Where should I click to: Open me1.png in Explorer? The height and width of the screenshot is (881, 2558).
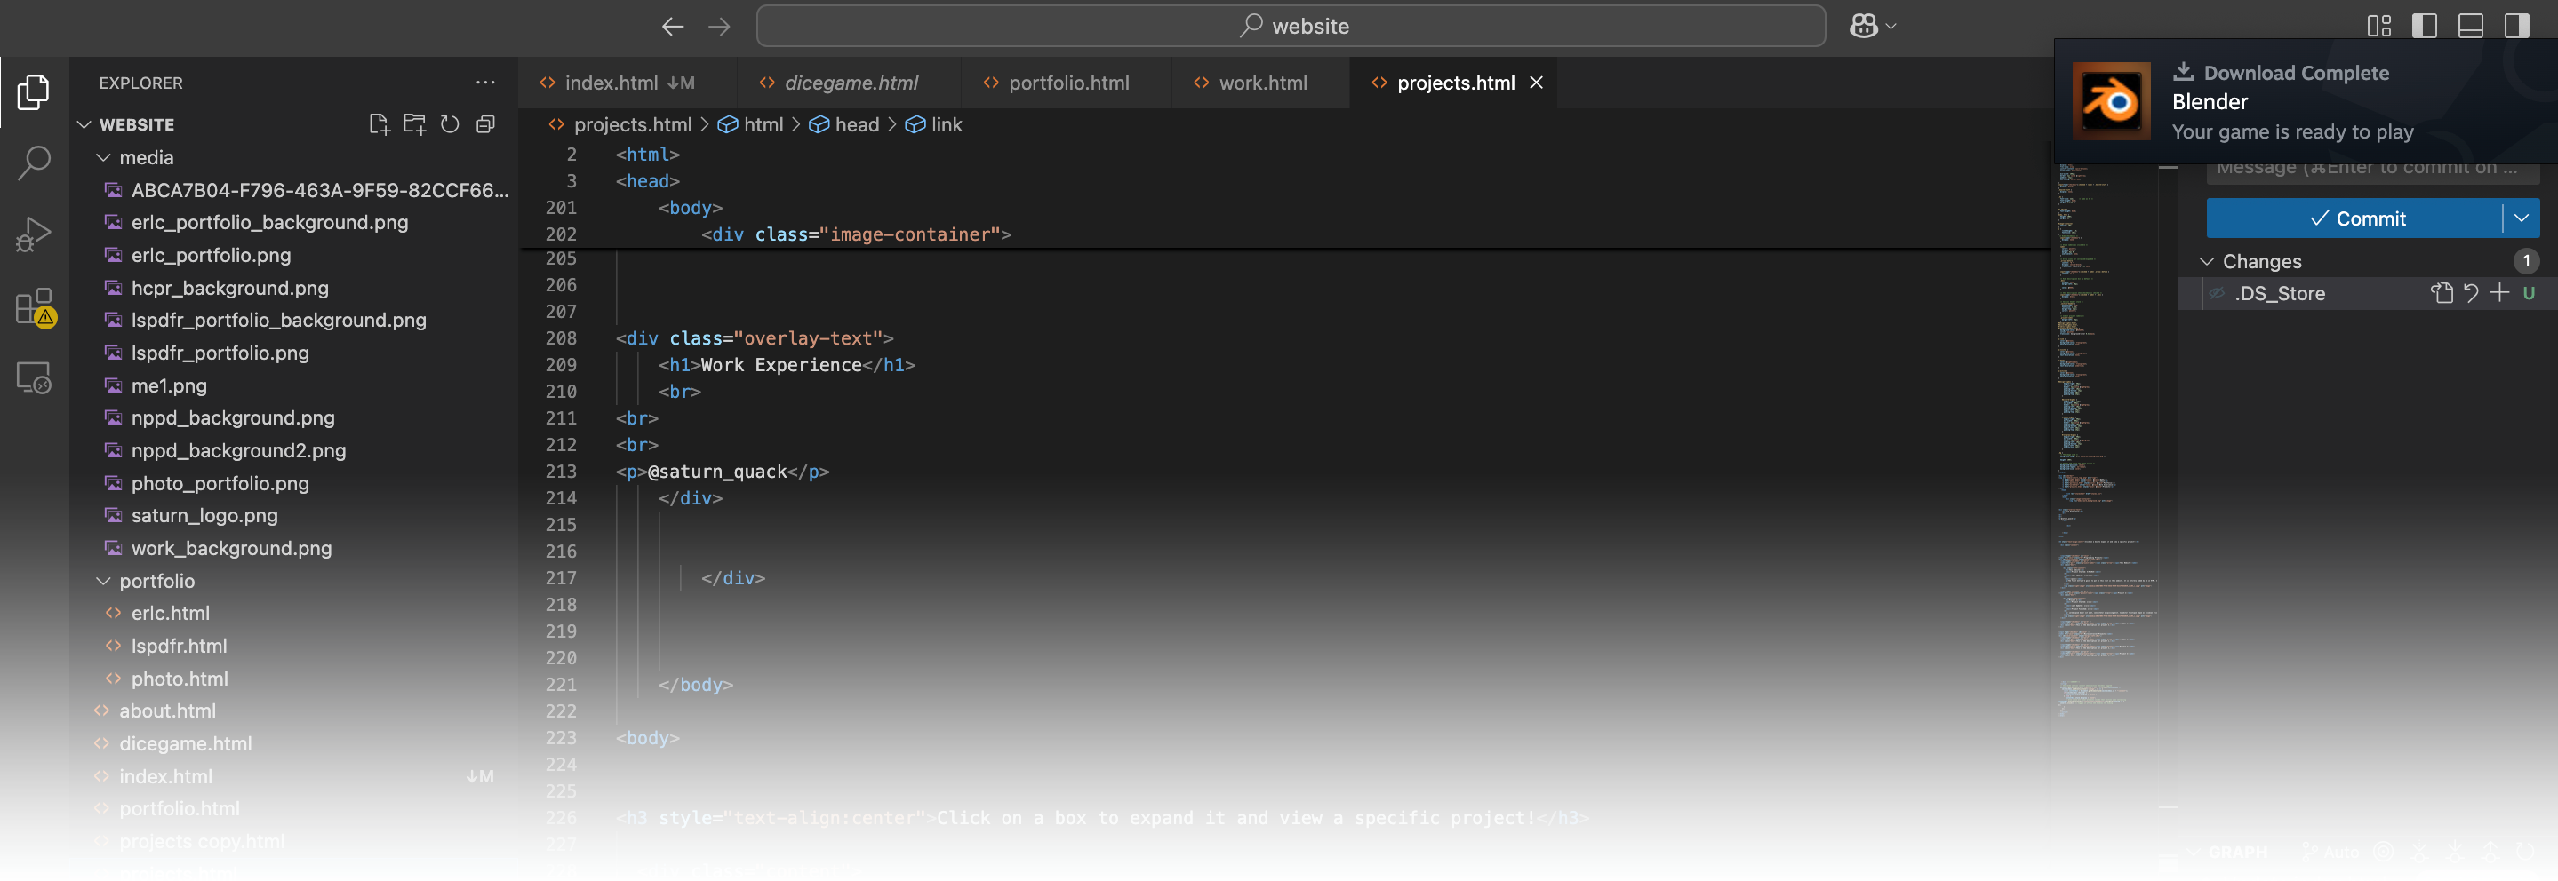[169, 385]
